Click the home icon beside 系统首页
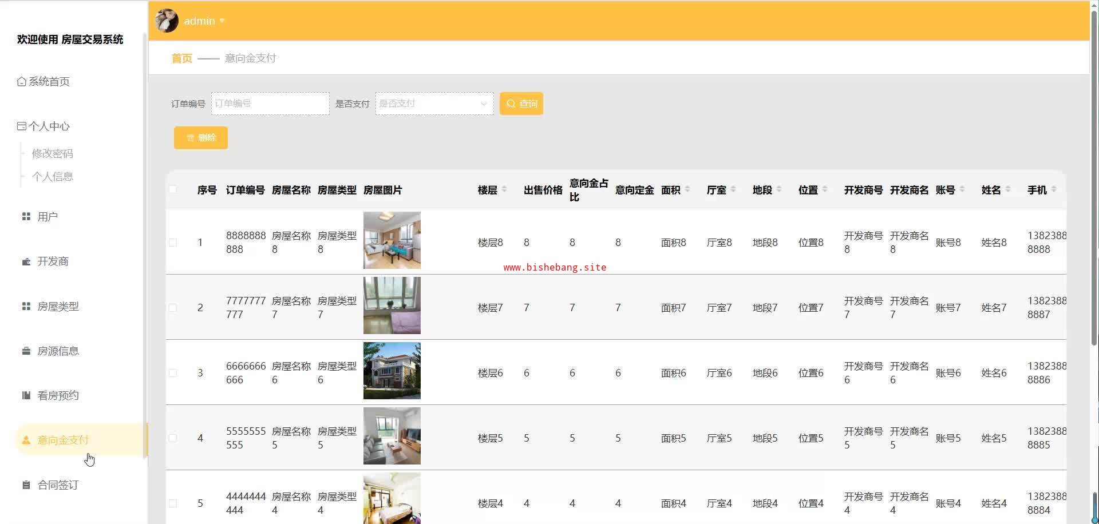1099x524 pixels. click(22, 82)
